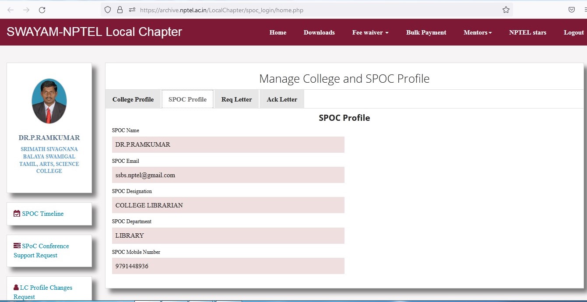Switch to College Profile tab

click(x=133, y=99)
